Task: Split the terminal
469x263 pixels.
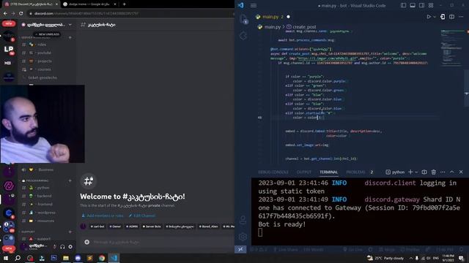Action: coord(424,172)
